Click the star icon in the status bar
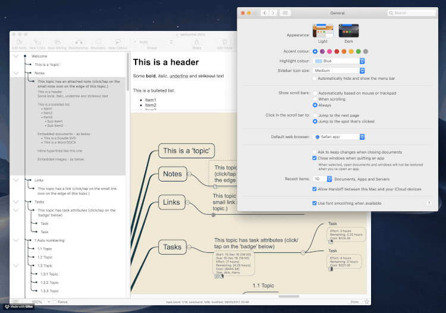Screen dimensions: 446x313 [x=367, y=302]
